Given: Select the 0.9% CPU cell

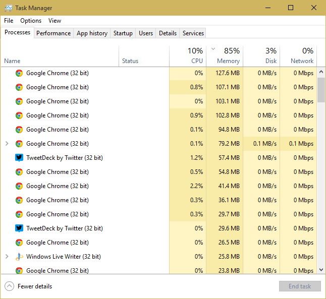Looking at the screenshot, I should [188, 115].
